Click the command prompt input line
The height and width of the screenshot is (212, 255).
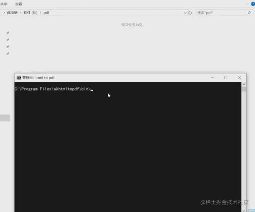pyautogui.click(x=54, y=89)
